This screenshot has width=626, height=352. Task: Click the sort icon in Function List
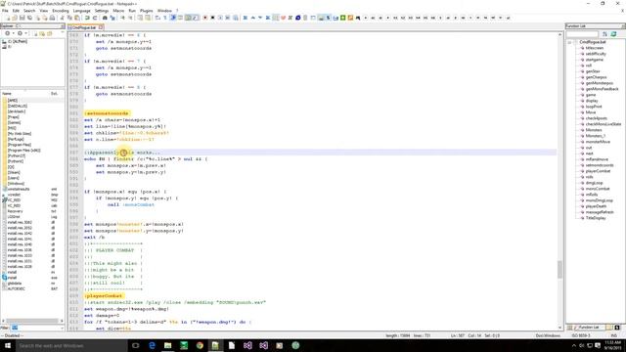pos(604,34)
